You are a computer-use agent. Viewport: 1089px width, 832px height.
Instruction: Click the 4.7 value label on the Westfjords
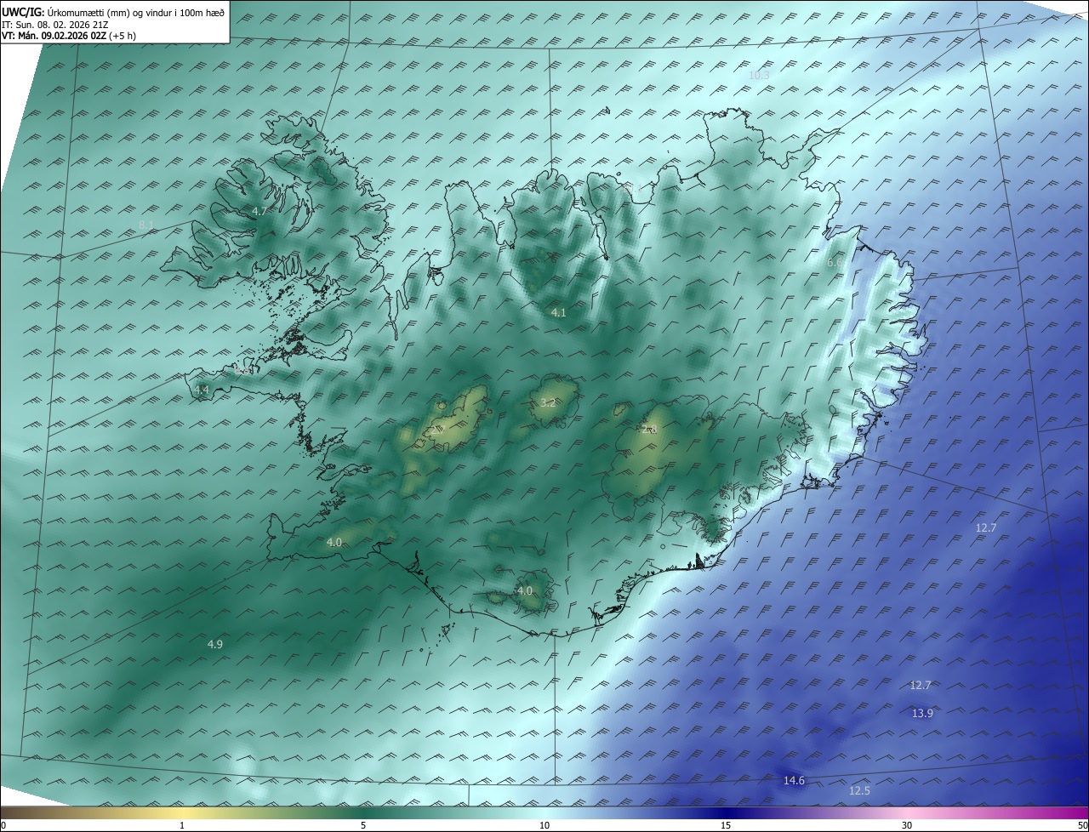coord(259,211)
